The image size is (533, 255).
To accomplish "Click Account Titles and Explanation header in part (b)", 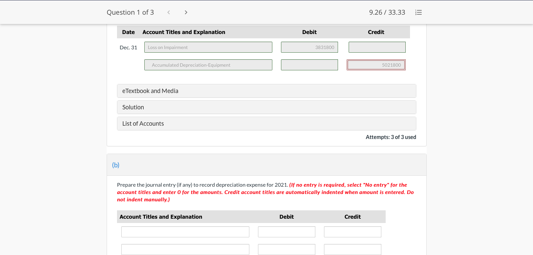I will [x=161, y=217].
